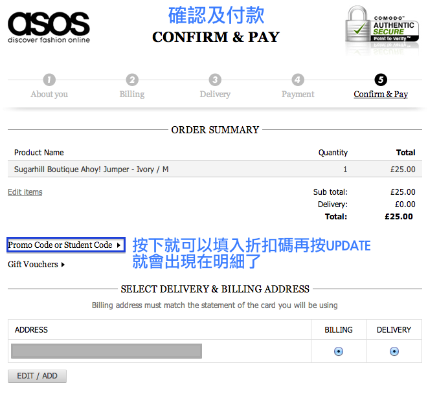Click the Quantity column header

tap(333, 153)
